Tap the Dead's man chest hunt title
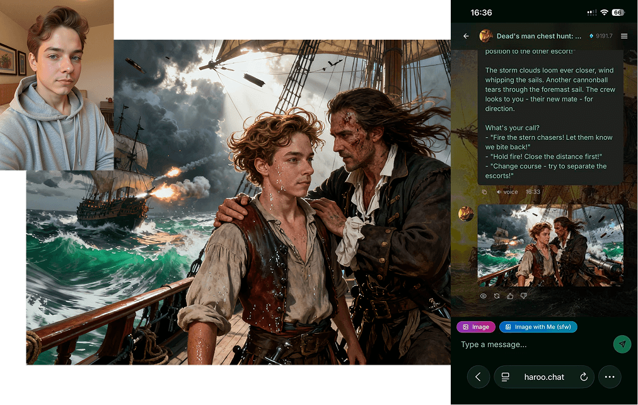The image size is (638, 405). coord(539,37)
